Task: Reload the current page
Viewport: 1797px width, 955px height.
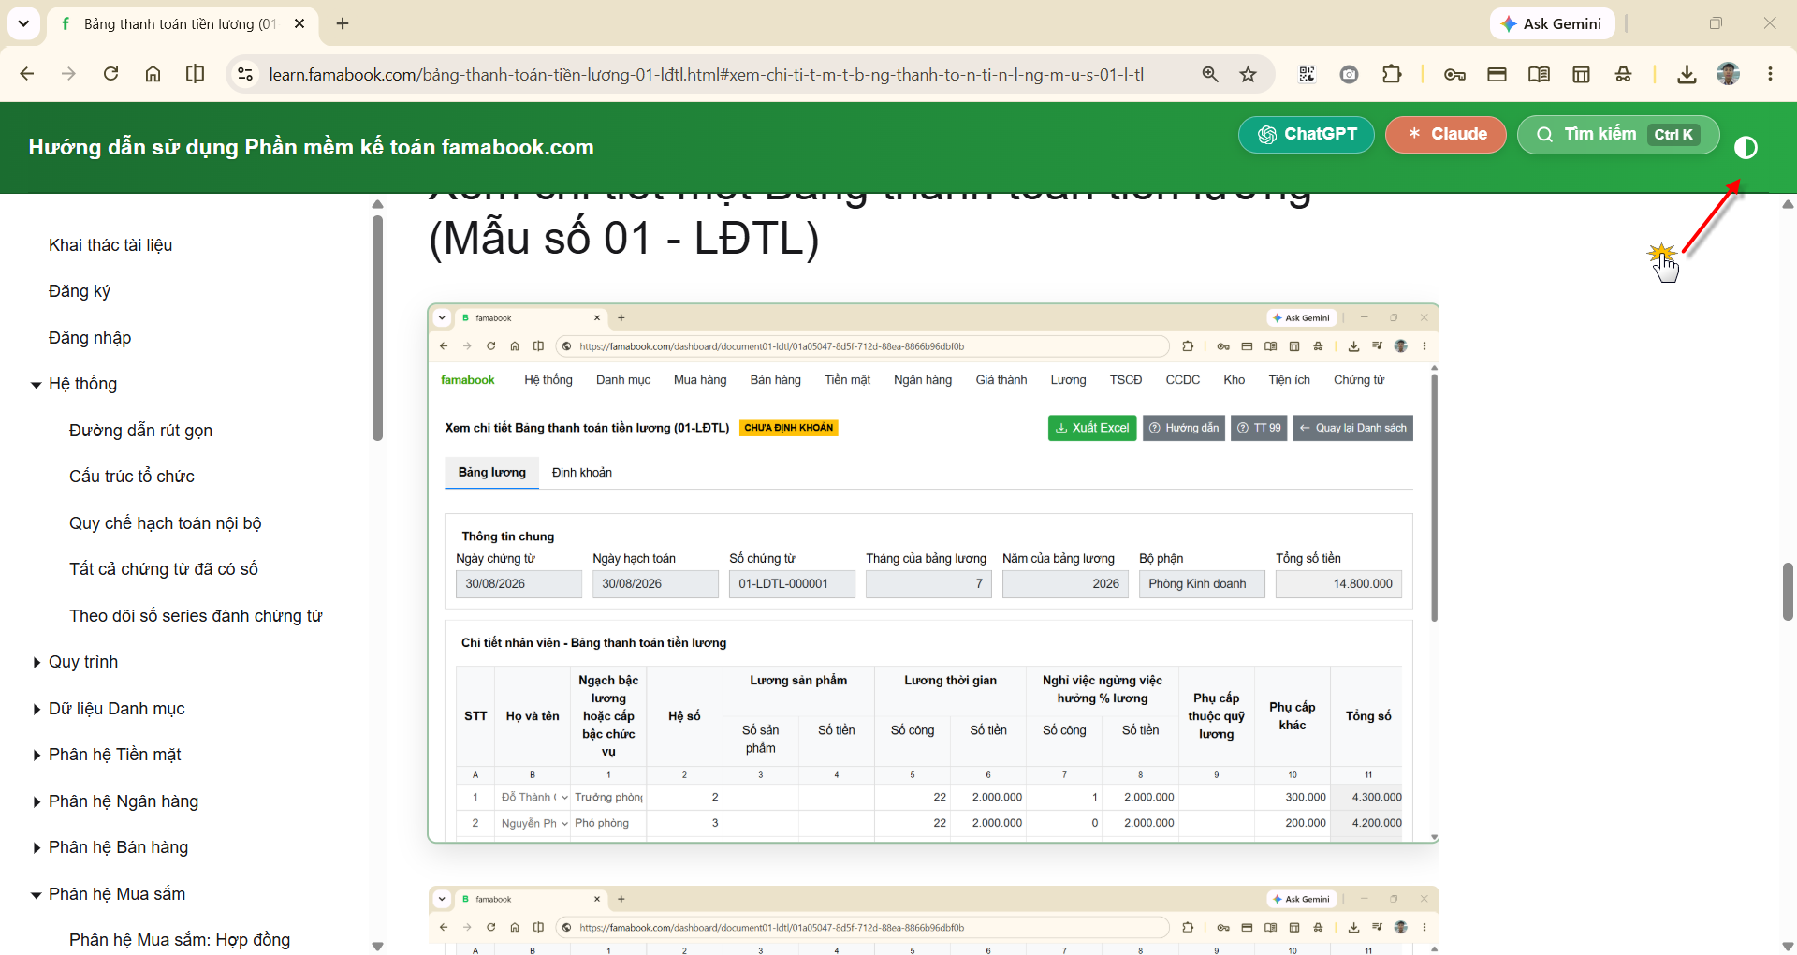Action: click(x=110, y=74)
